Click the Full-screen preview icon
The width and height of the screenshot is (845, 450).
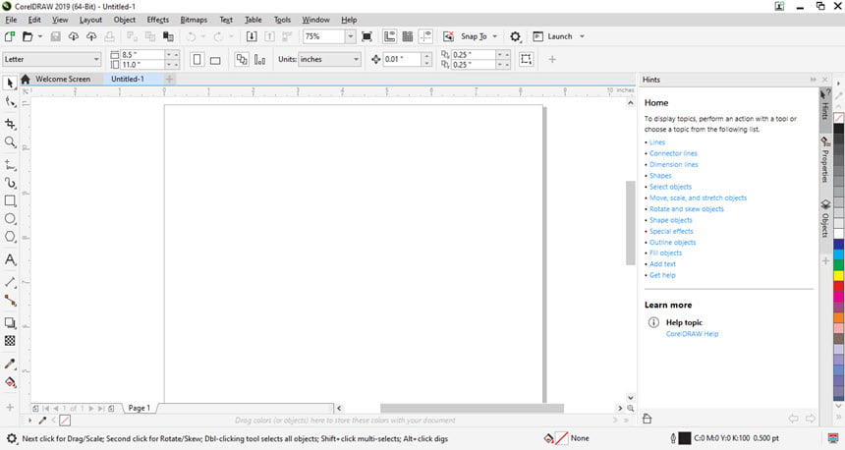tap(367, 36)
